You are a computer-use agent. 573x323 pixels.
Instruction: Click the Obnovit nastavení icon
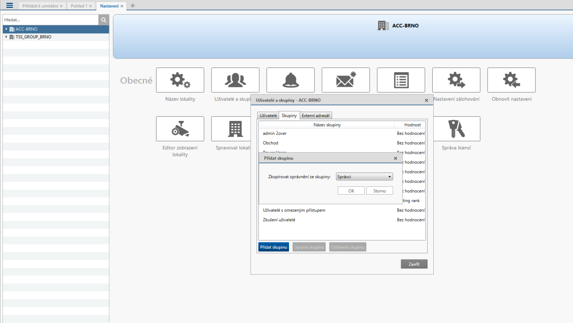coord(511,80)
